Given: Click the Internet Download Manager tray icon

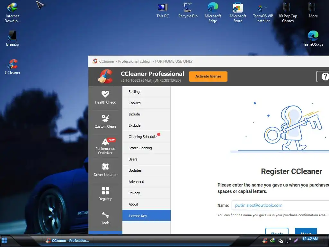Looking at the screenshot, I should pyautogui.click(x=272, y=241).
